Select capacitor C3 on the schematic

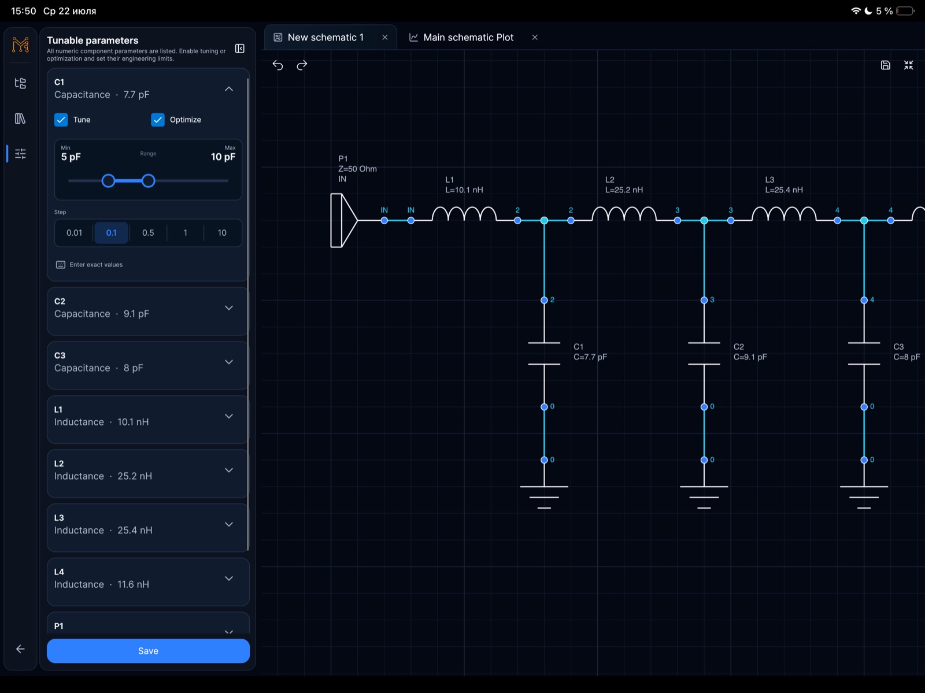(864, 354)
